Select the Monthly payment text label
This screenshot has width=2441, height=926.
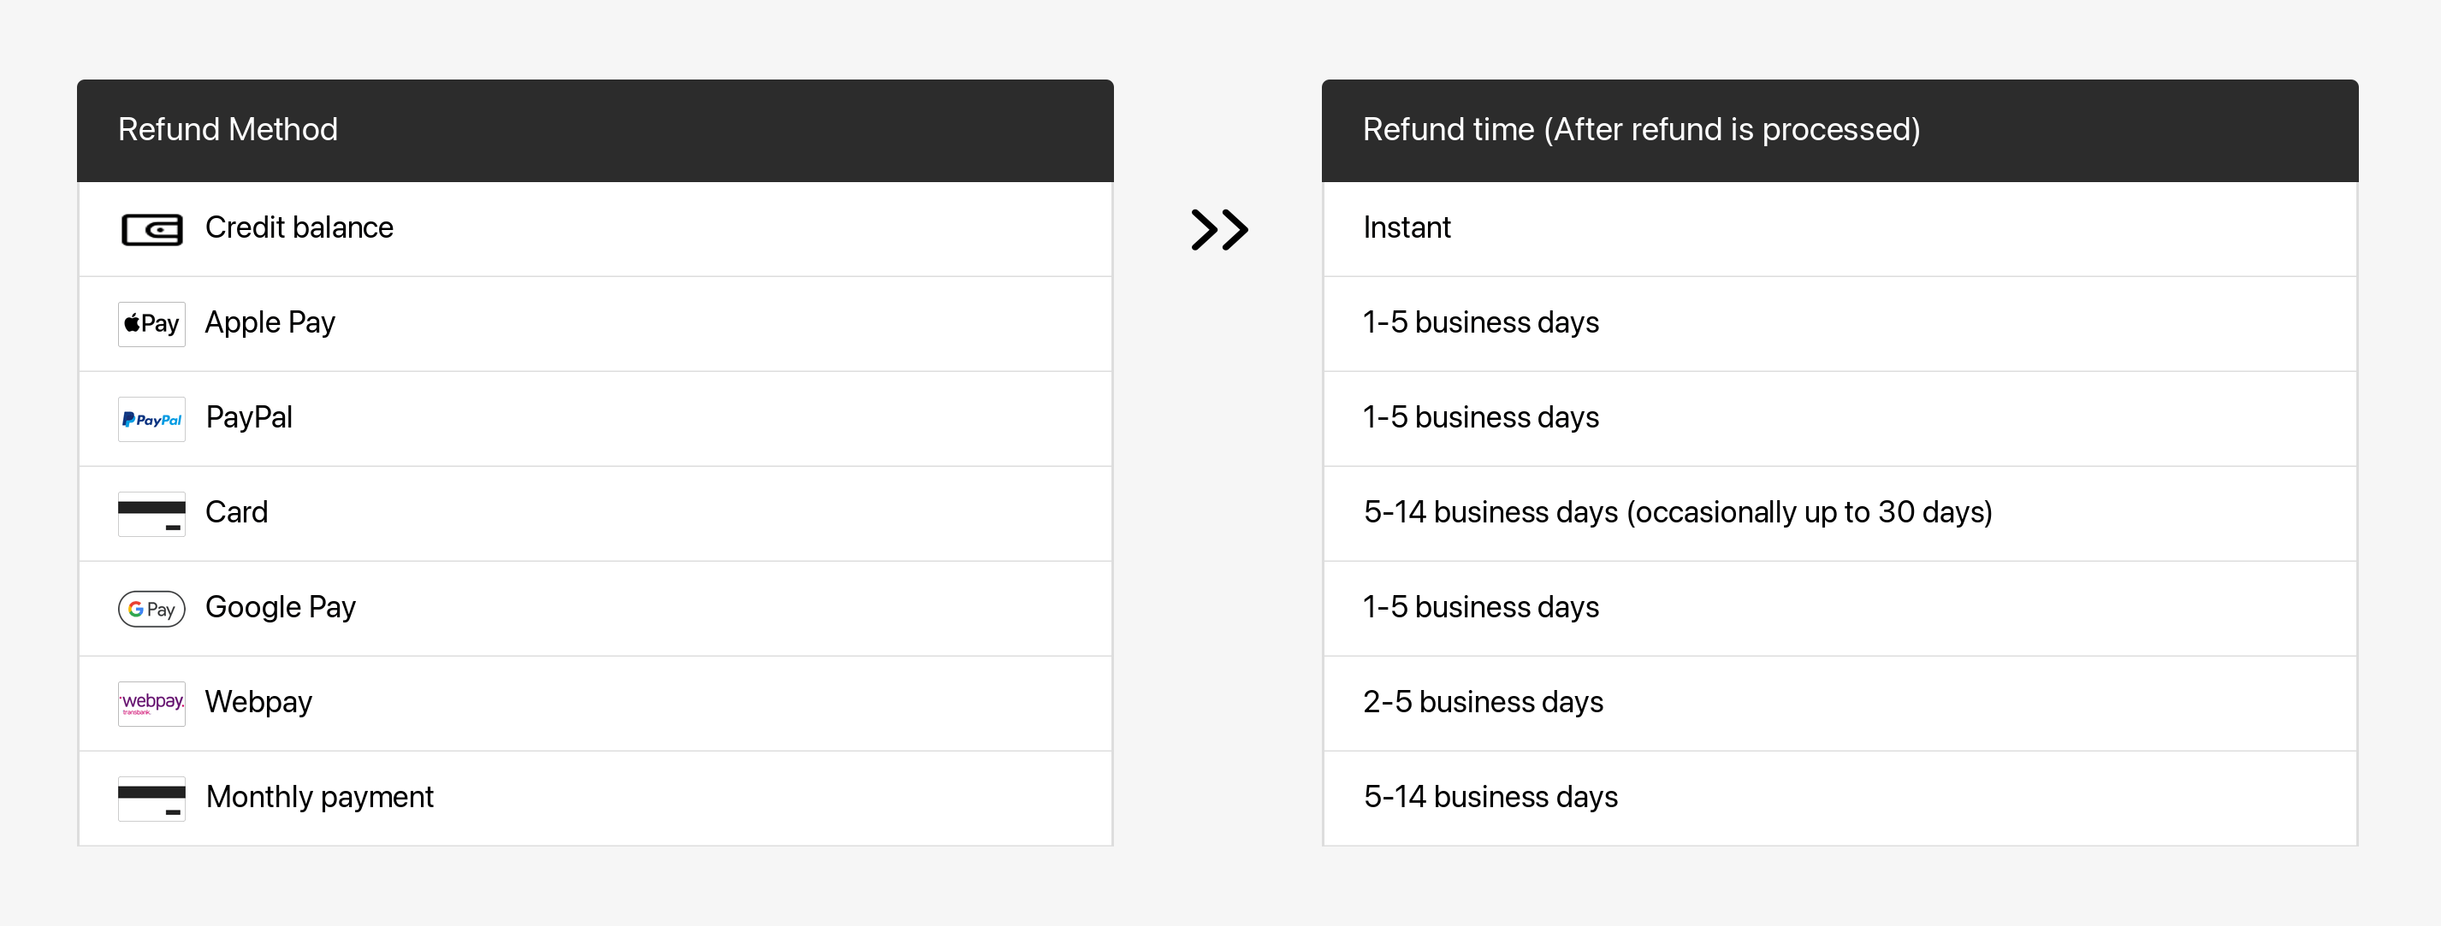tap(319, 796)
